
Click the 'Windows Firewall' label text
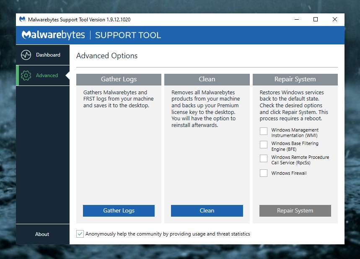(x=289, y=173)
